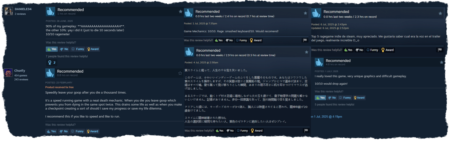Award the Spanish ragegame review
Screen dimensions: 451x141
click(x=387, y=50)
